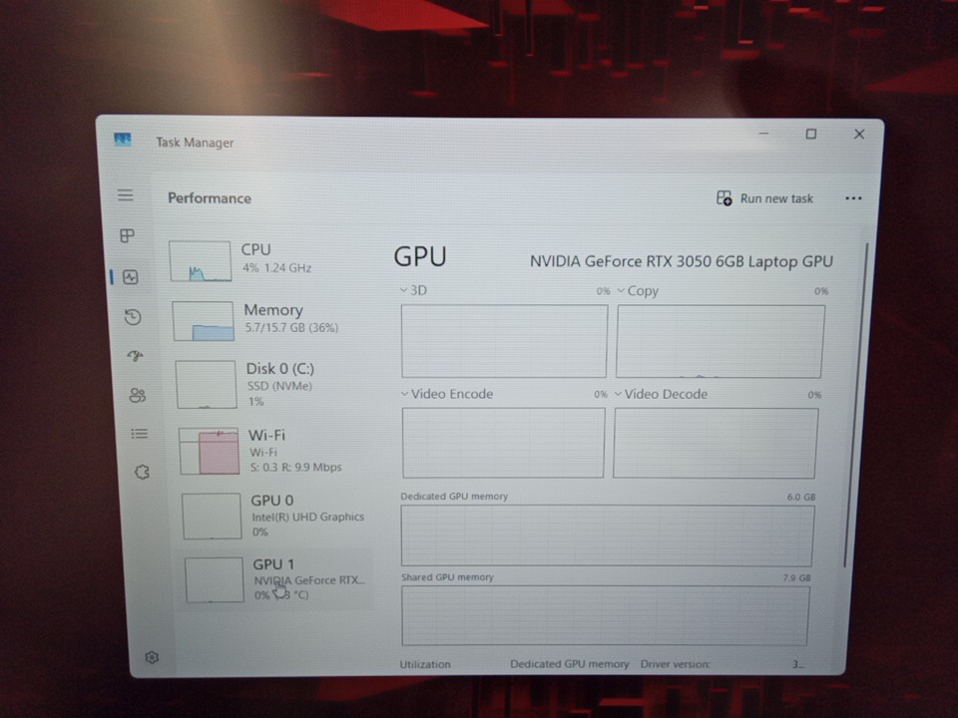Click the Shared GPU memory graph
The image size is (958, 718).
click(606, 615)
